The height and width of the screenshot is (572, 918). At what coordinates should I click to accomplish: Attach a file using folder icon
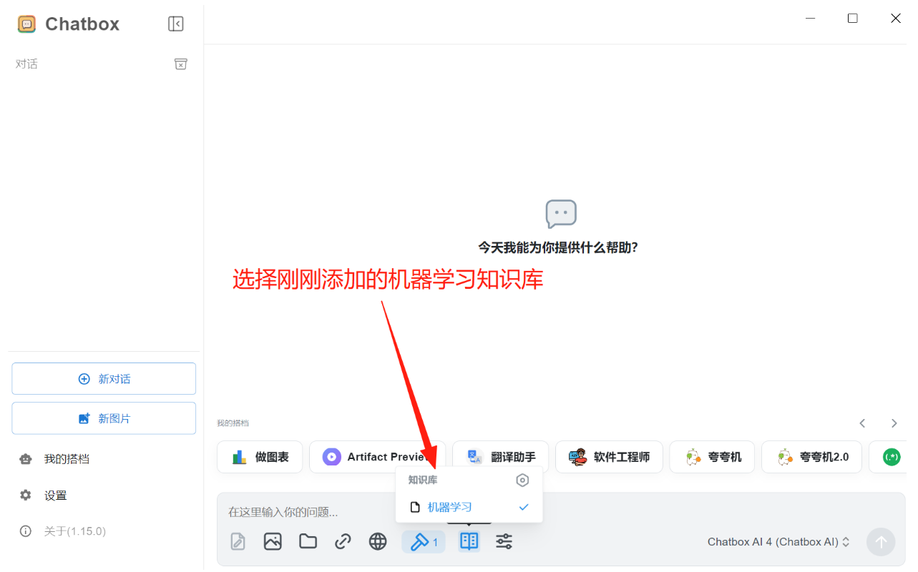(x=308, y=542)
